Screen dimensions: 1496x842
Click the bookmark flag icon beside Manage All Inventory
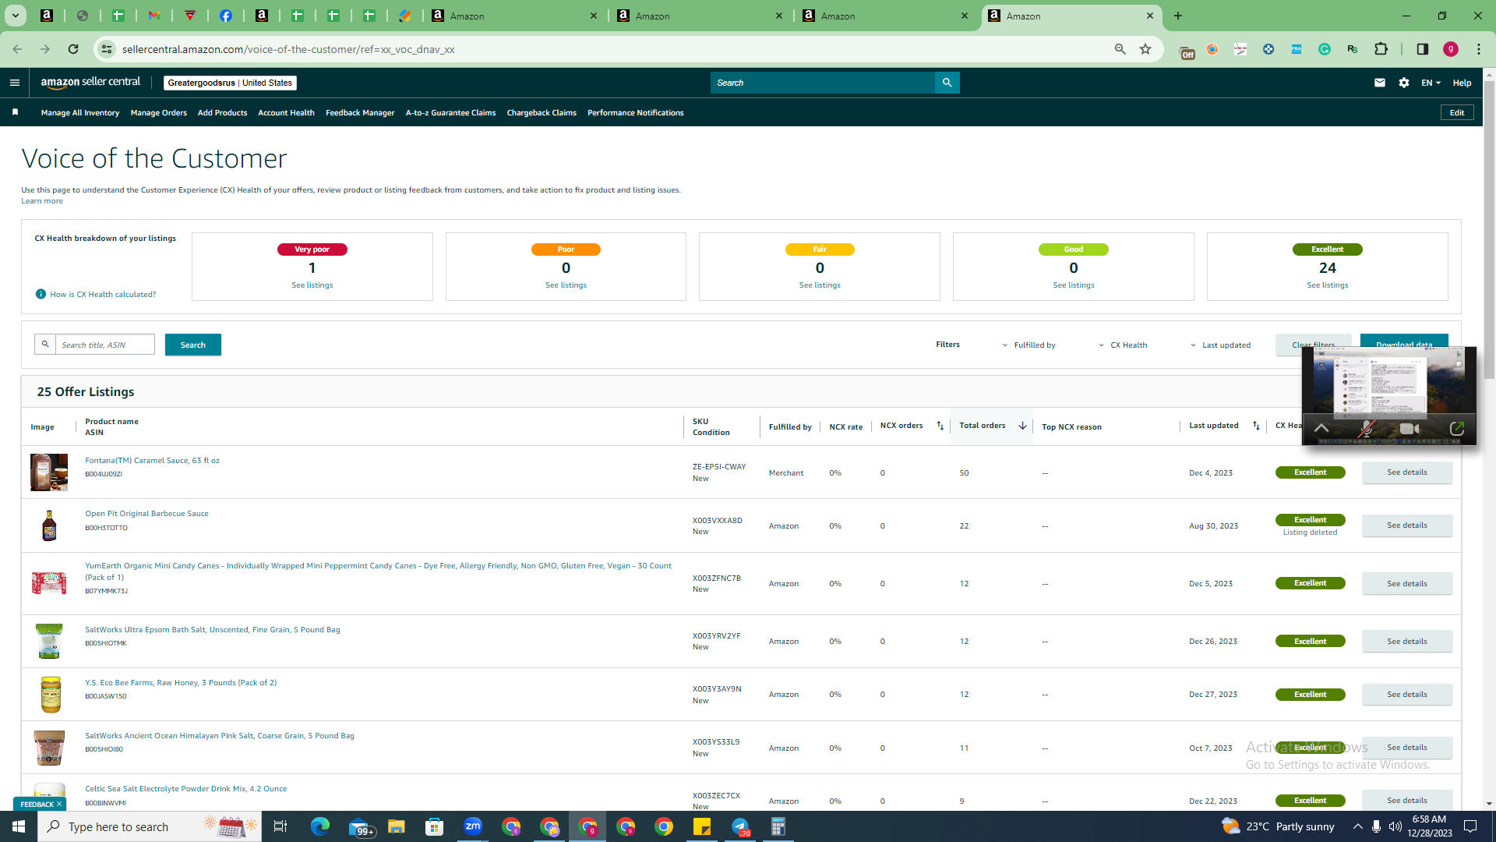(16, 112)
